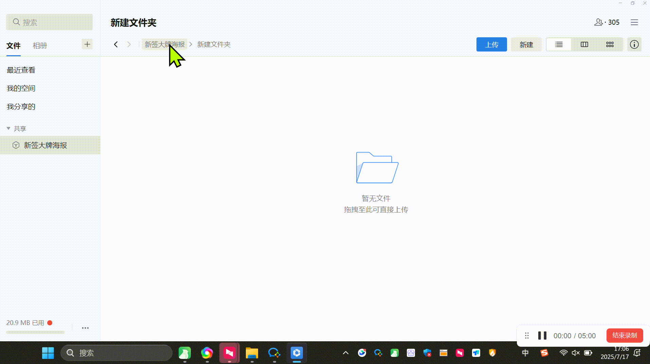Collapse the 共享 section
The width and height of the screenshot is (650, 364).
(x=8, y=128)
